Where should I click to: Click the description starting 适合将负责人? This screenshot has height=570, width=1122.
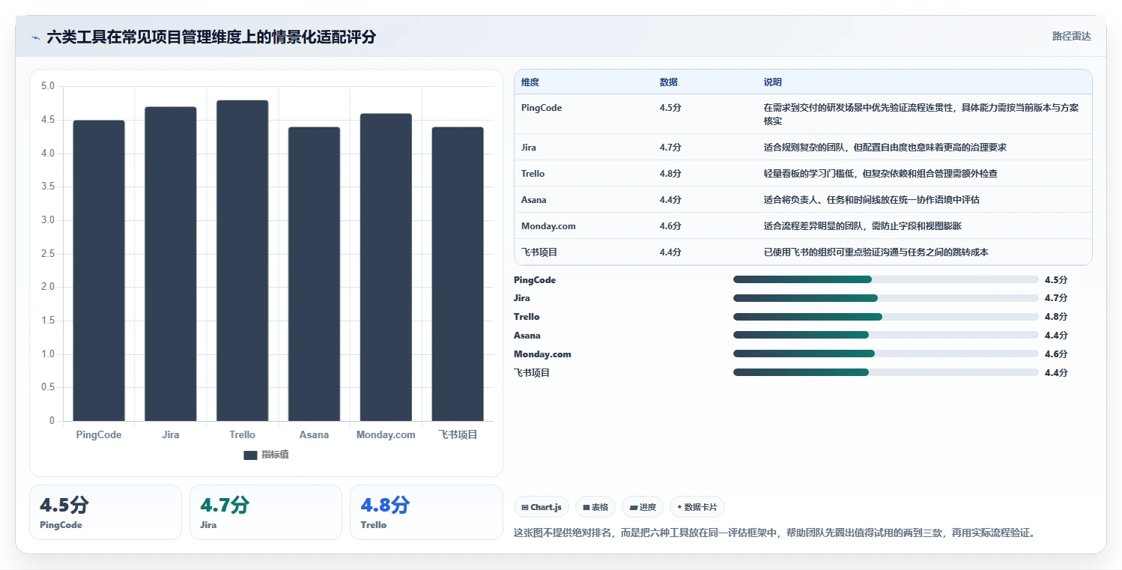(x=872, y=200)
